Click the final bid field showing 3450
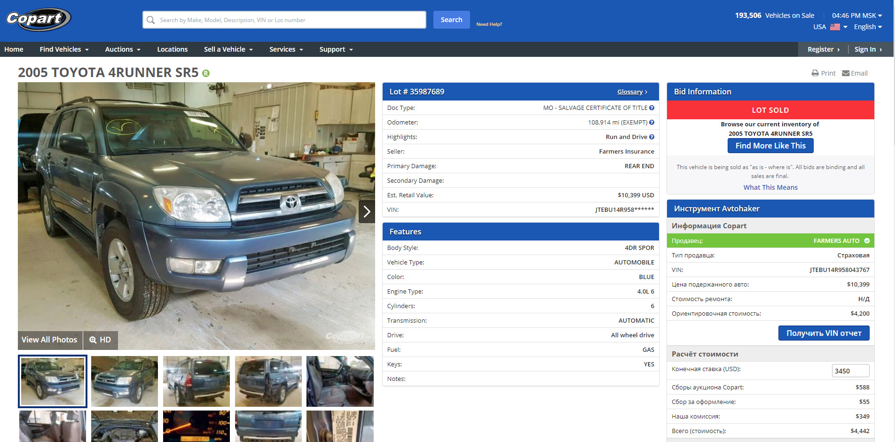This screenshot has height=442, width=895. click(x=850, y=371)
